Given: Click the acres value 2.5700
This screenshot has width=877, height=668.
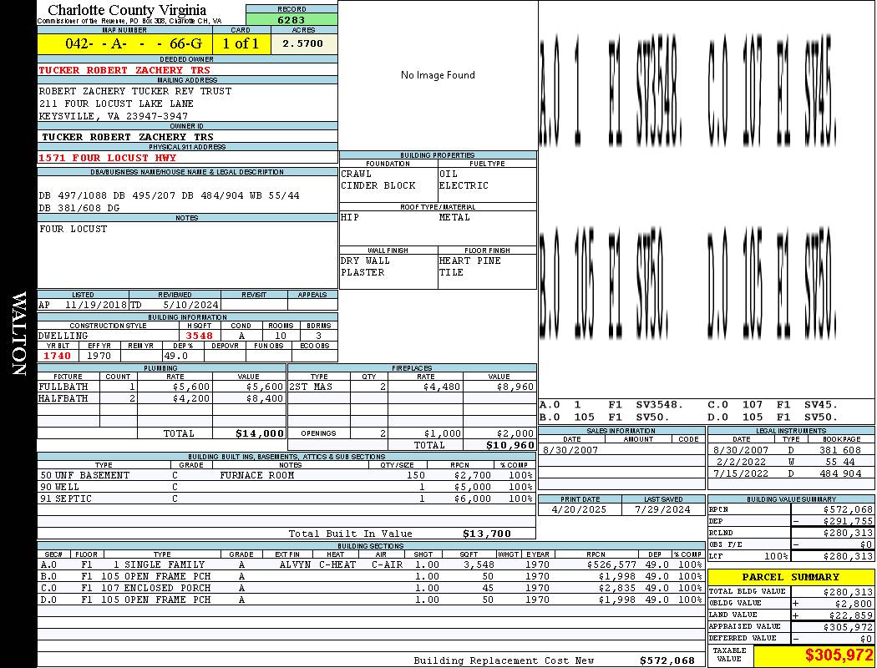Looking at the screenshot, I should [x=304, y=43].
